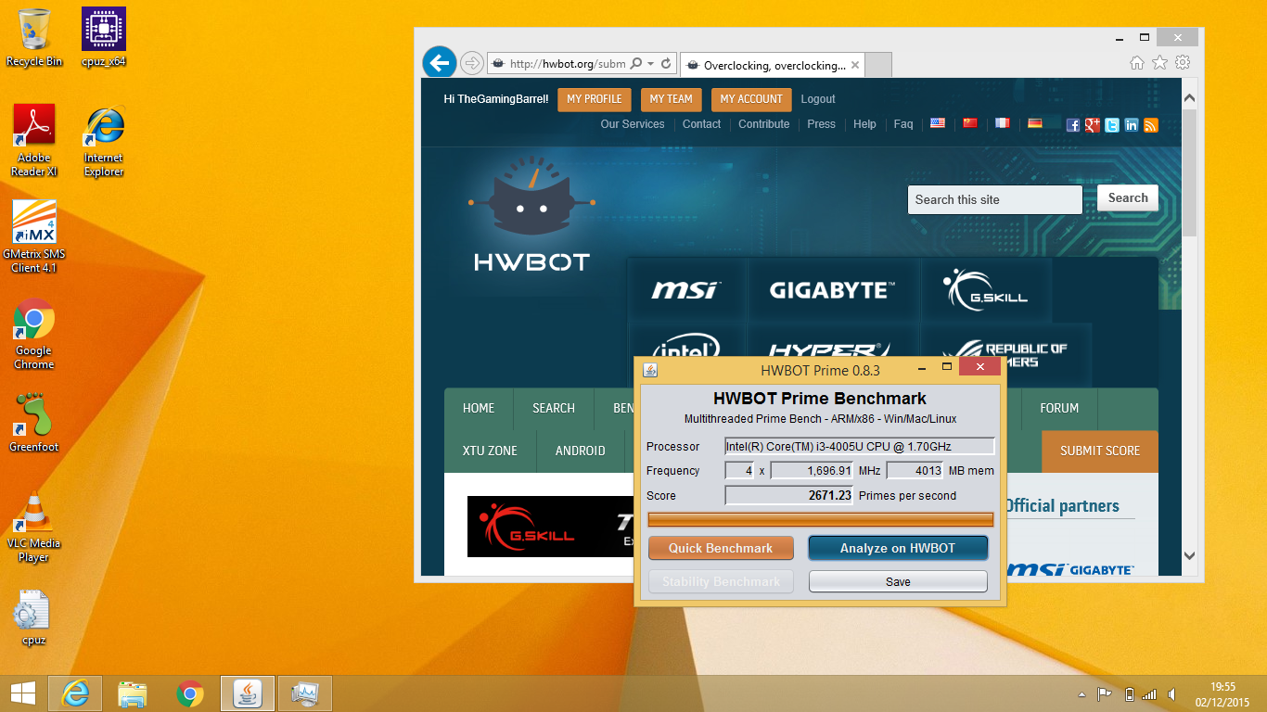
Task: Click the score value 2671.23
Action: tap(789, 495)
